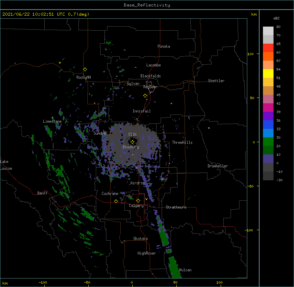The image size is (294, 287).
Task: Pick the light blue legend swatch
Action: pos(268,133)
